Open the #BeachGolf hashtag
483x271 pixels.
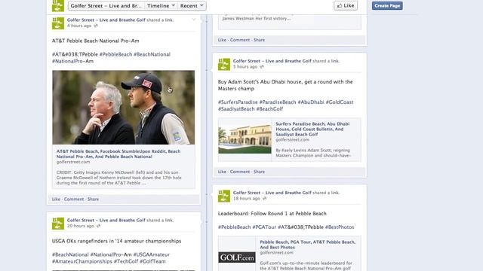tap(269, 109)
